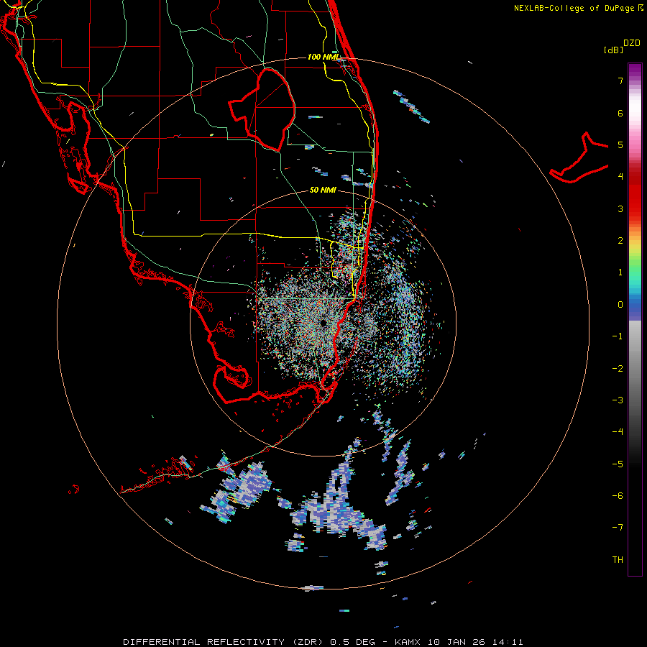
Task: Click the -2 value on the color scale
Action: click(618, 369)
